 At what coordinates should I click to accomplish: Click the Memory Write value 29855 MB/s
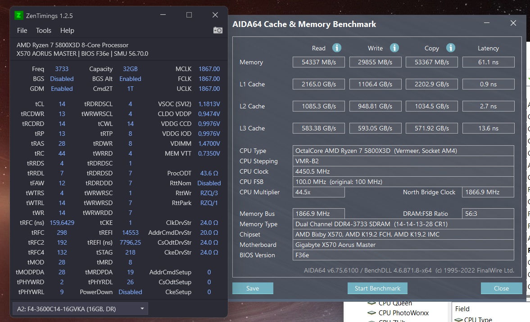coord(375,62)
